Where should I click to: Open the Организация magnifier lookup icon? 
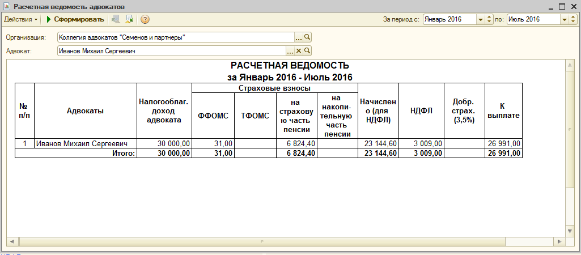click(x=307, y=37)
